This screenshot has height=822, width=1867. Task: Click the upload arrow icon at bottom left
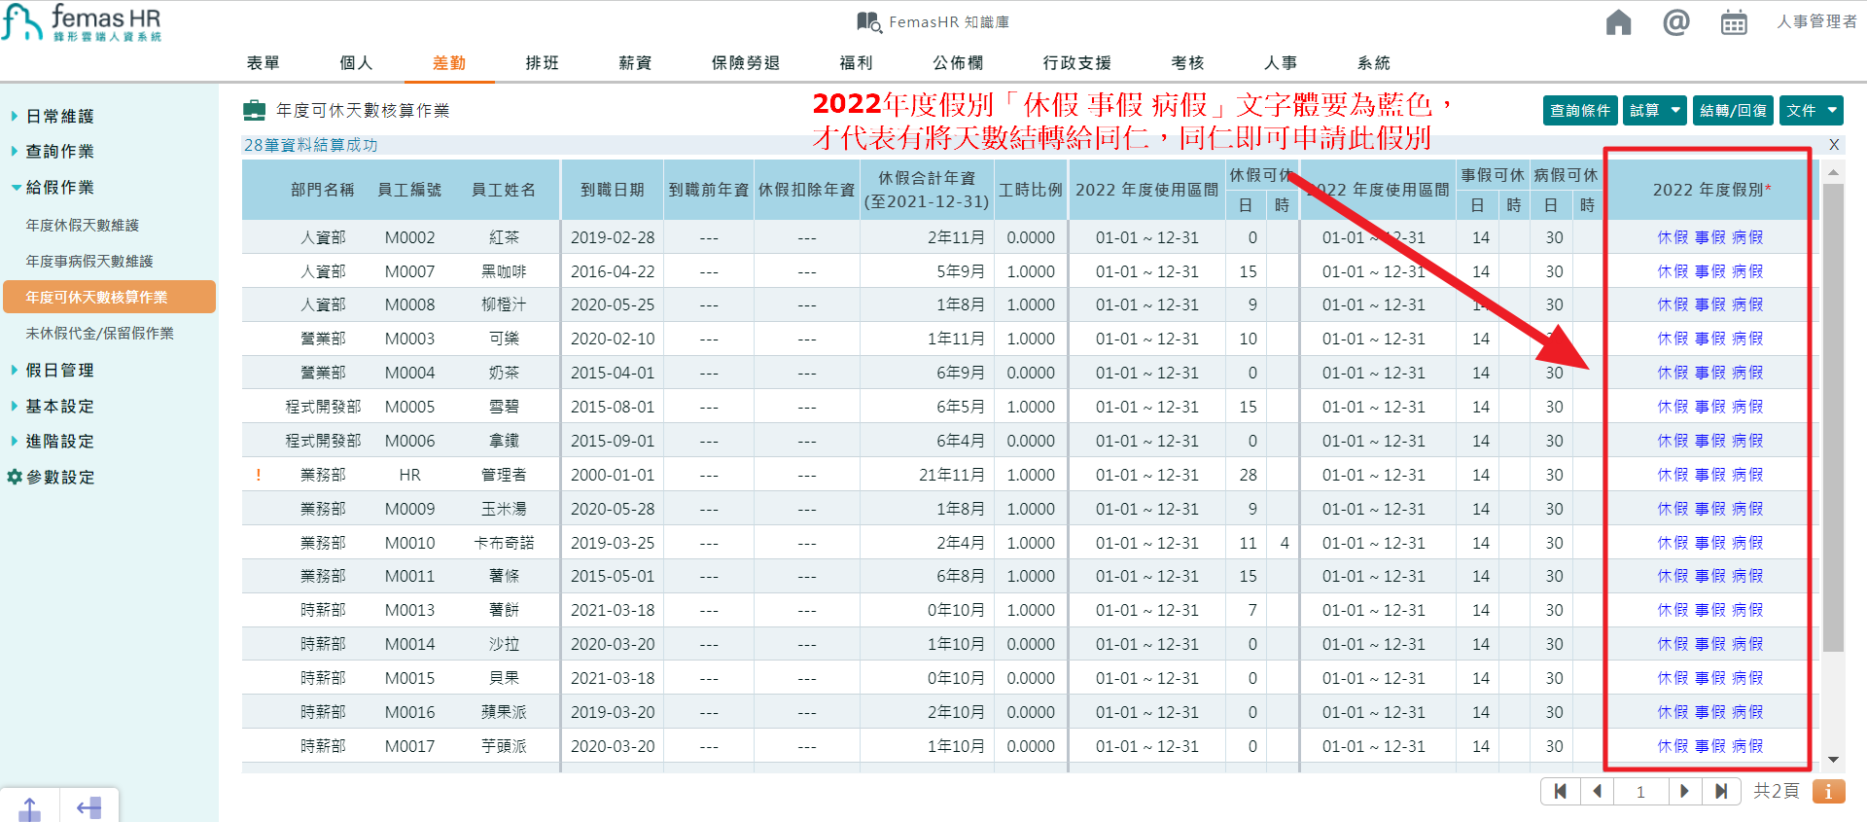pyautogui.click(x=30, y=807)
